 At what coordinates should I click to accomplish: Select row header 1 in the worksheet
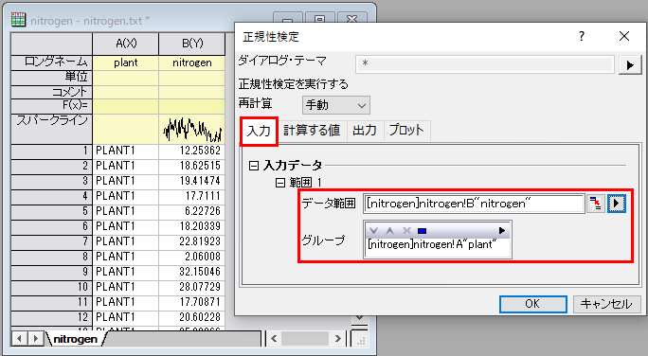click(x=51, y=151)
